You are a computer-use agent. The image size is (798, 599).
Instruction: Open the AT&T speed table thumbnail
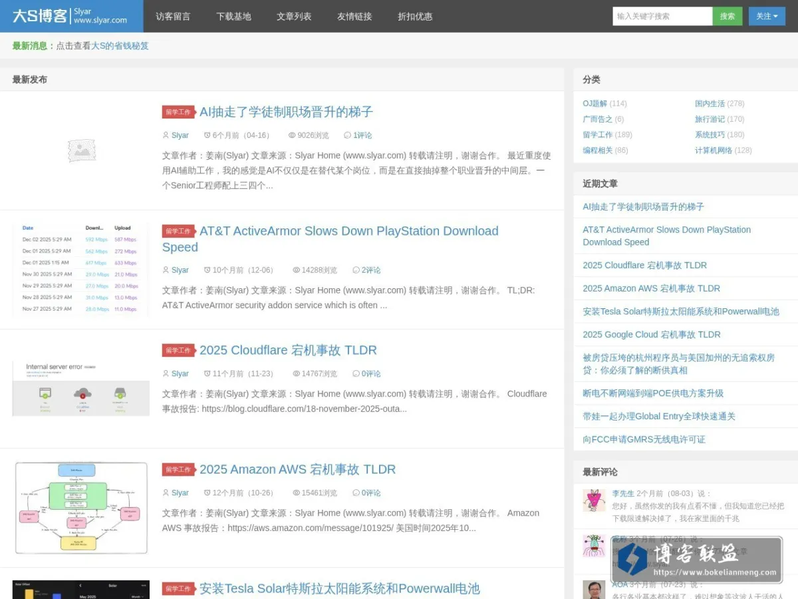(x=80, y=269)
